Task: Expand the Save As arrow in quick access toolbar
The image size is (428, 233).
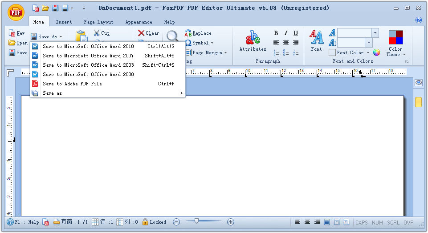Action: (x=72, y=8)
